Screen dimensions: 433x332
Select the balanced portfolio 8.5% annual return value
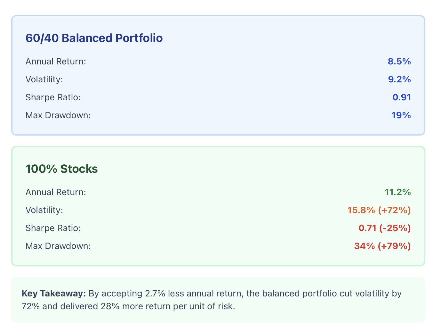click(399, 62)
